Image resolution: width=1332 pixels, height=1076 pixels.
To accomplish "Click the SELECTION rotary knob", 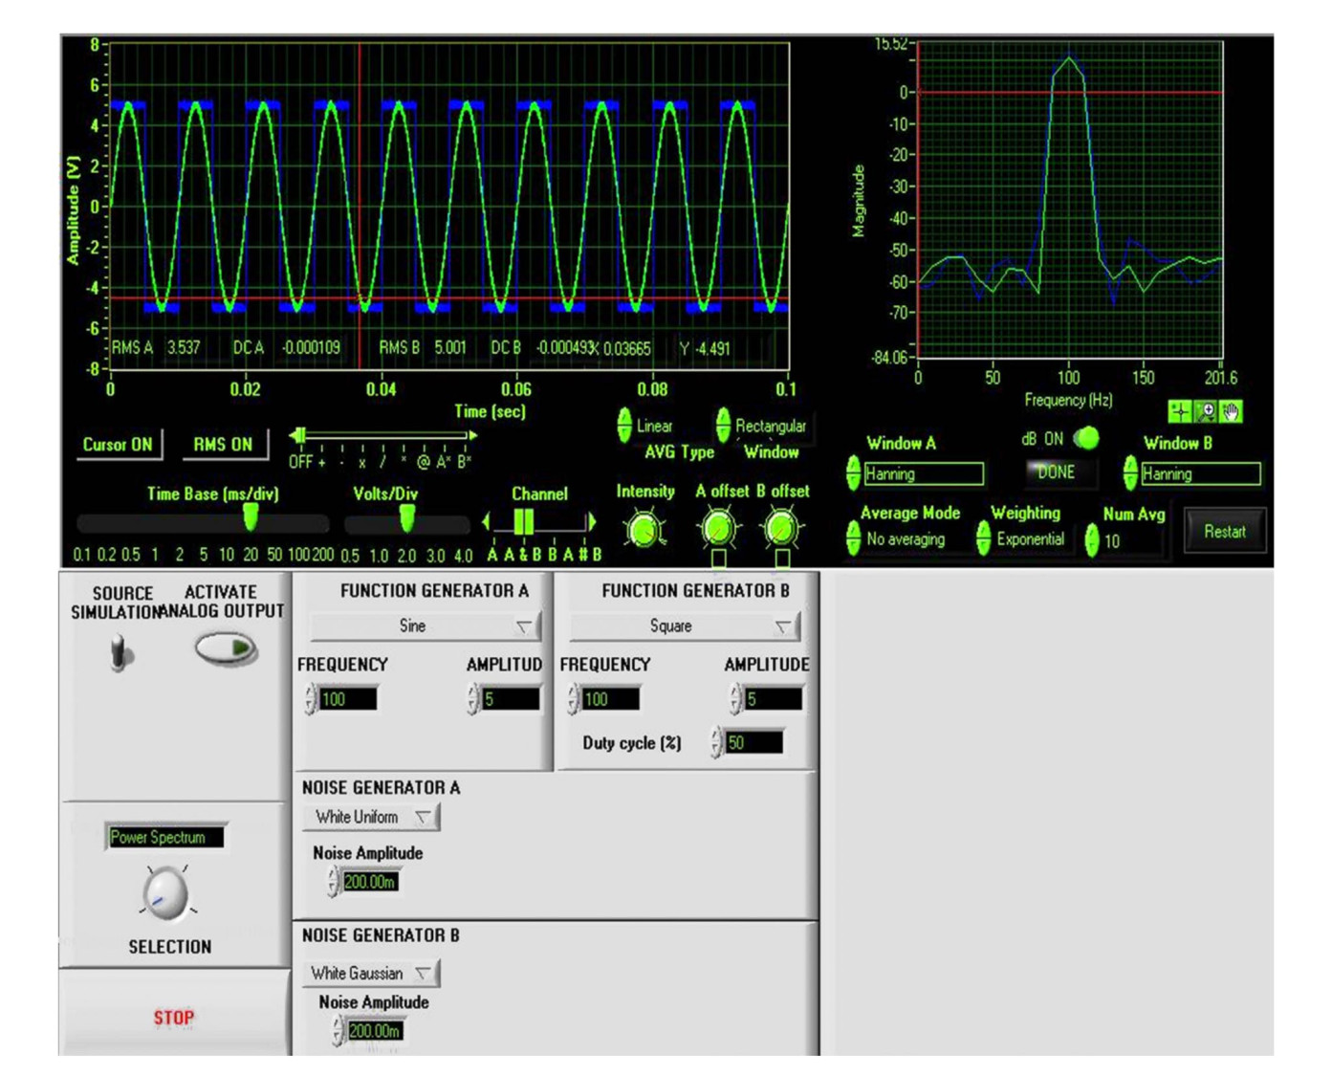I will click(166, 894).
